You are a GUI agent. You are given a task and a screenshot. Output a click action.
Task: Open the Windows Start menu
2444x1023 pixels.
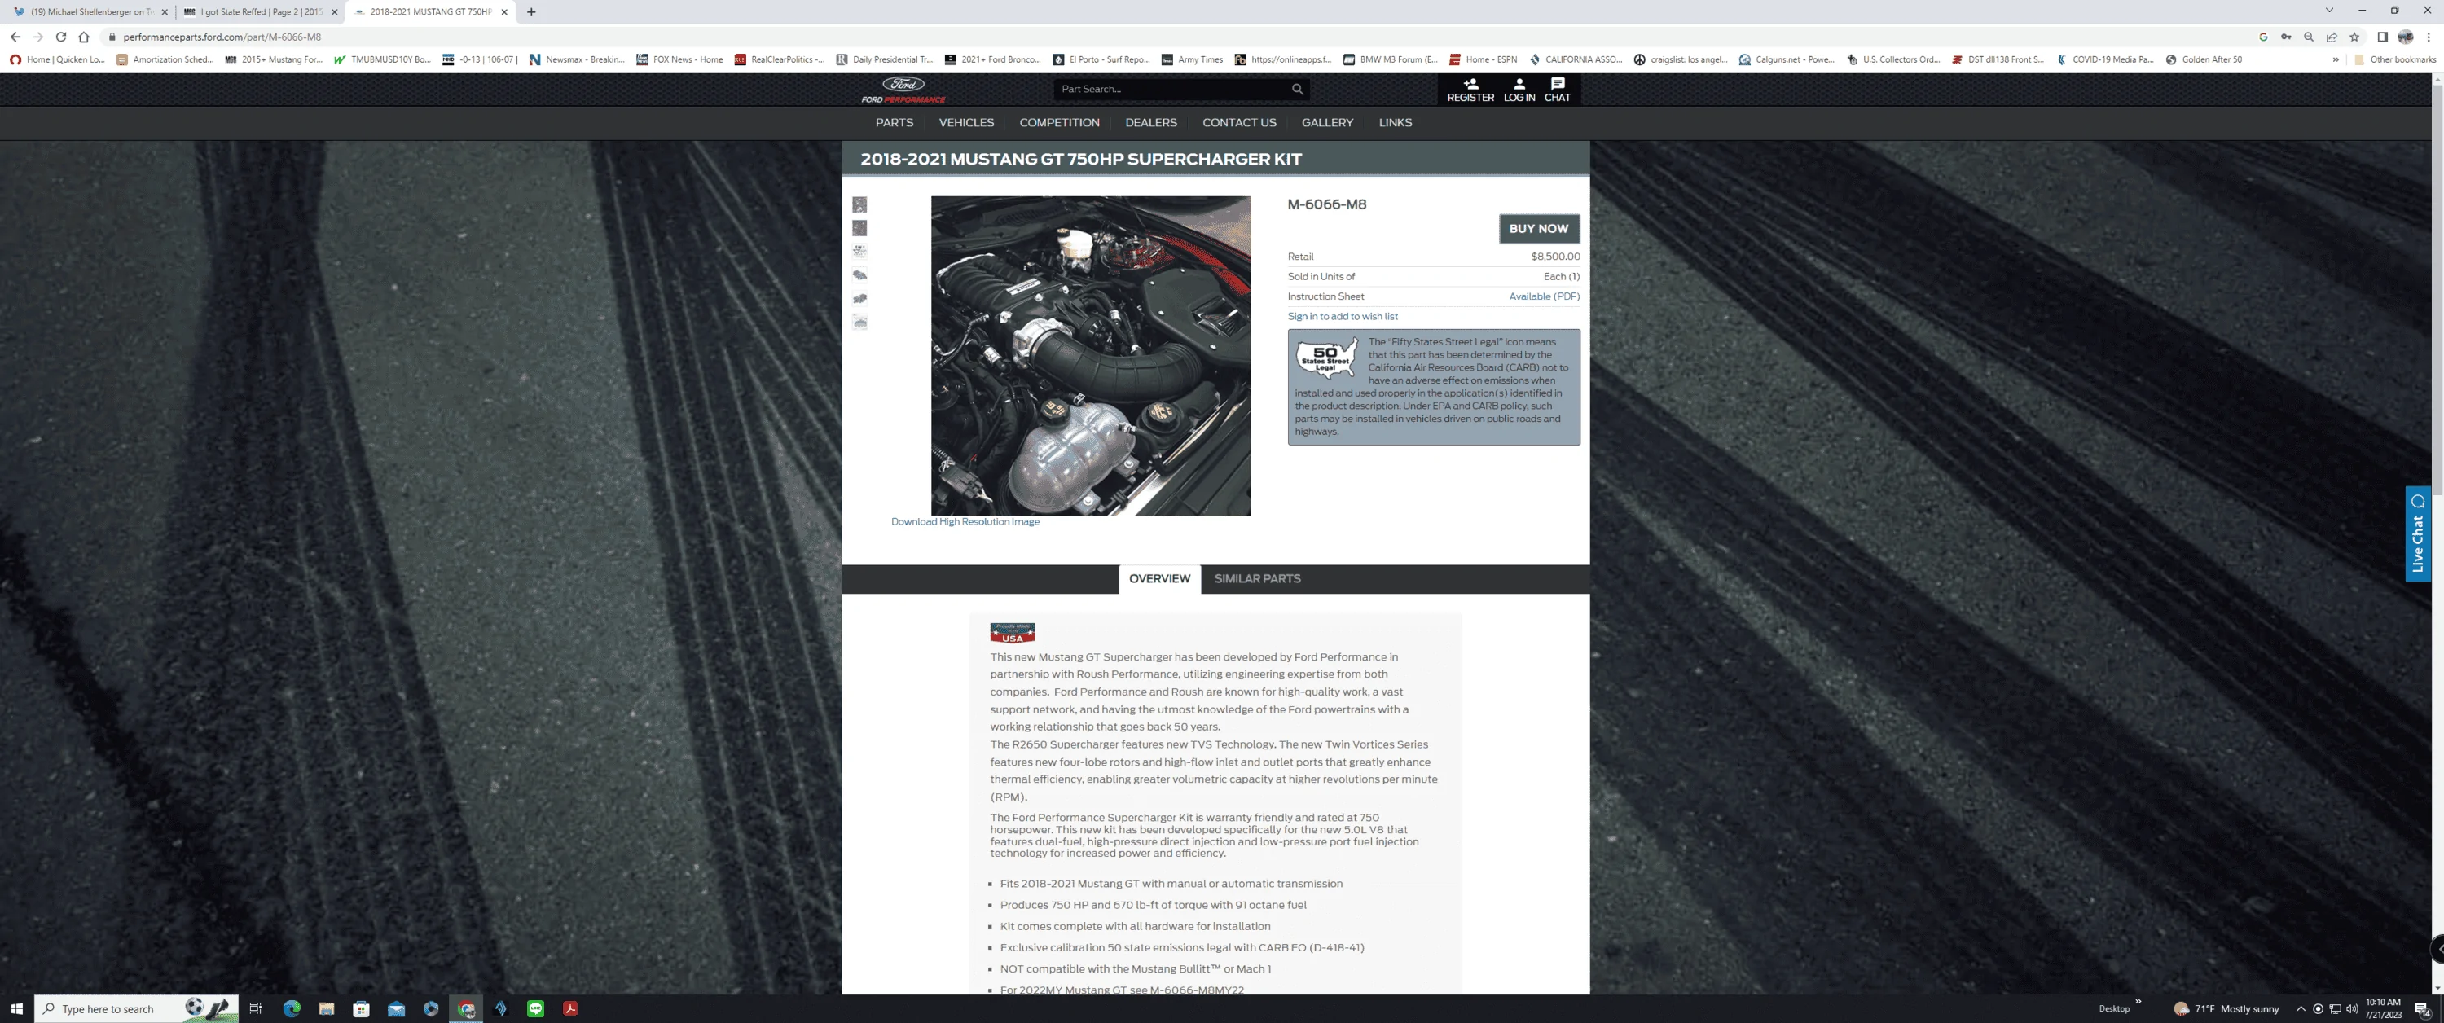16,1009
